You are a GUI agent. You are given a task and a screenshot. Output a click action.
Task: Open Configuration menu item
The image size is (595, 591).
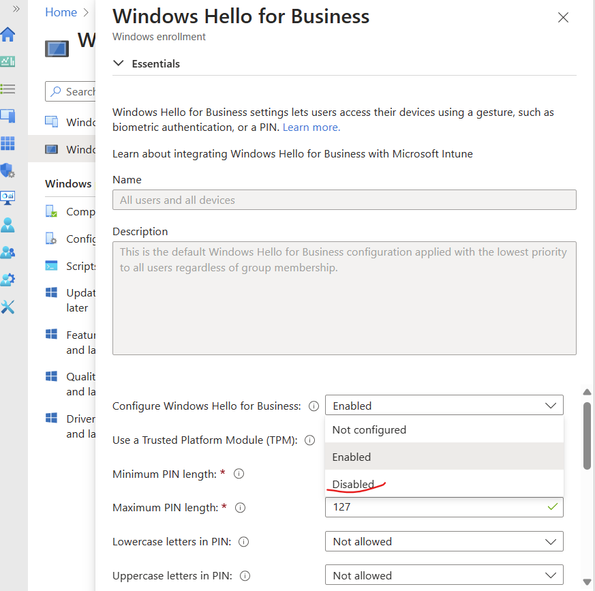tap(70, 239)
